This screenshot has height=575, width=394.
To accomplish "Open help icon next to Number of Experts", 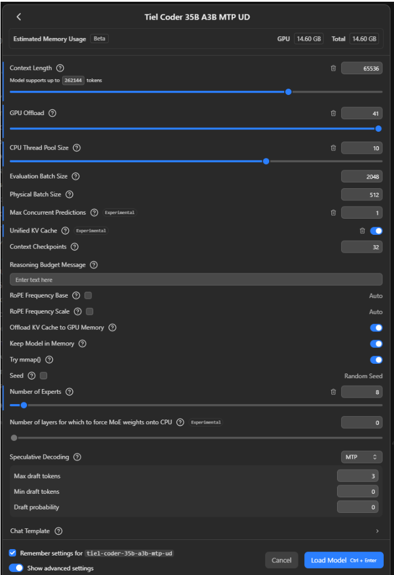I will pos(69,391).
